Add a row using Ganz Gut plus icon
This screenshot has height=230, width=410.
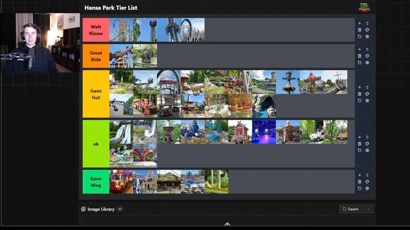(x=359, y=88)
